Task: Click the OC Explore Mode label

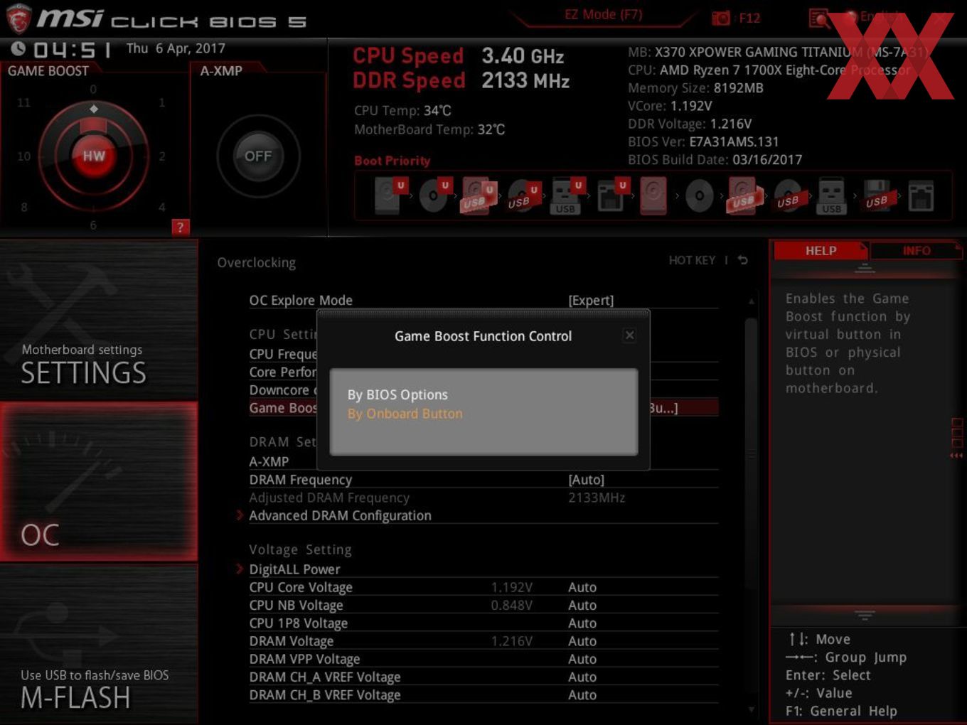Action: point(301,301)
